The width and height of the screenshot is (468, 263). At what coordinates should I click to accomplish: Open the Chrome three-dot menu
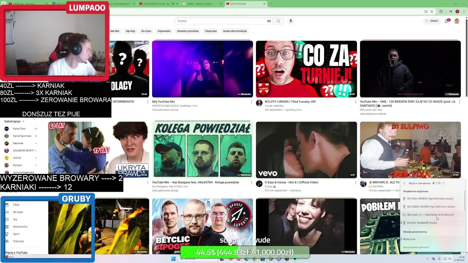point(463,11)
